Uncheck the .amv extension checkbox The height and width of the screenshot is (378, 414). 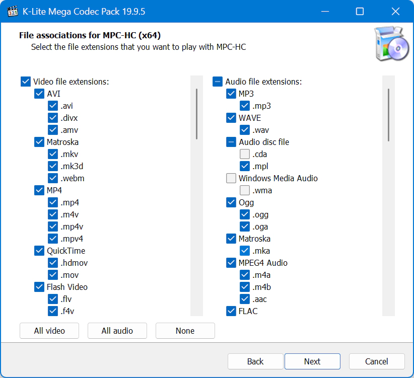click(53, 130)
